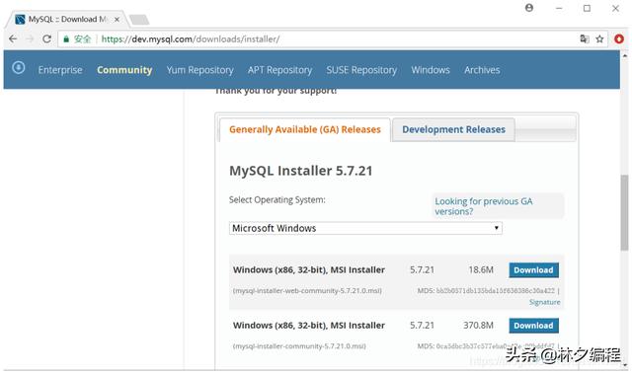Download the 370.8M full MSI installer

[x=533, y=326]
